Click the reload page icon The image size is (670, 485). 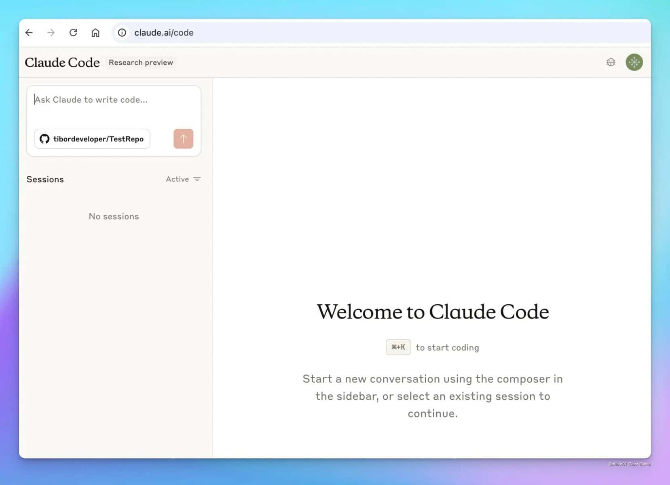(x=73, y=33)
